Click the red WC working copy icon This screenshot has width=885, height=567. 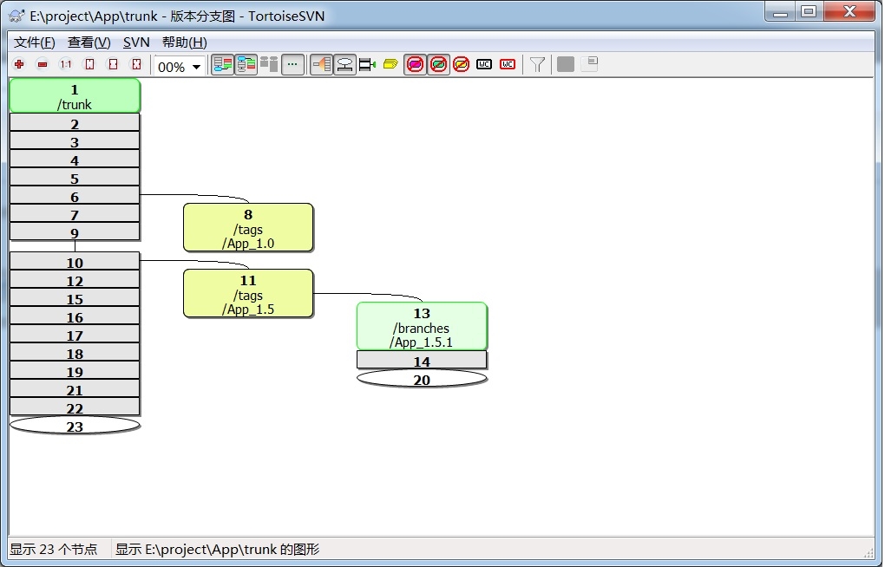508,64
